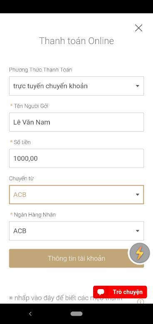Click the 1000,00 amount field
Image resolution: width=153 pixels, height=324 pixels.
76,158
